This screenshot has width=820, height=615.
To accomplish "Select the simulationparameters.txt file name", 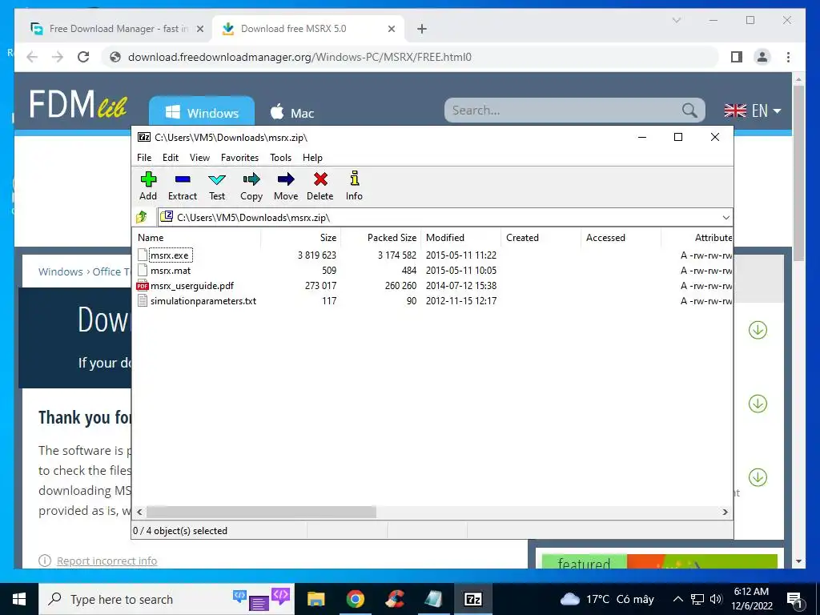I will pos(203,301).
